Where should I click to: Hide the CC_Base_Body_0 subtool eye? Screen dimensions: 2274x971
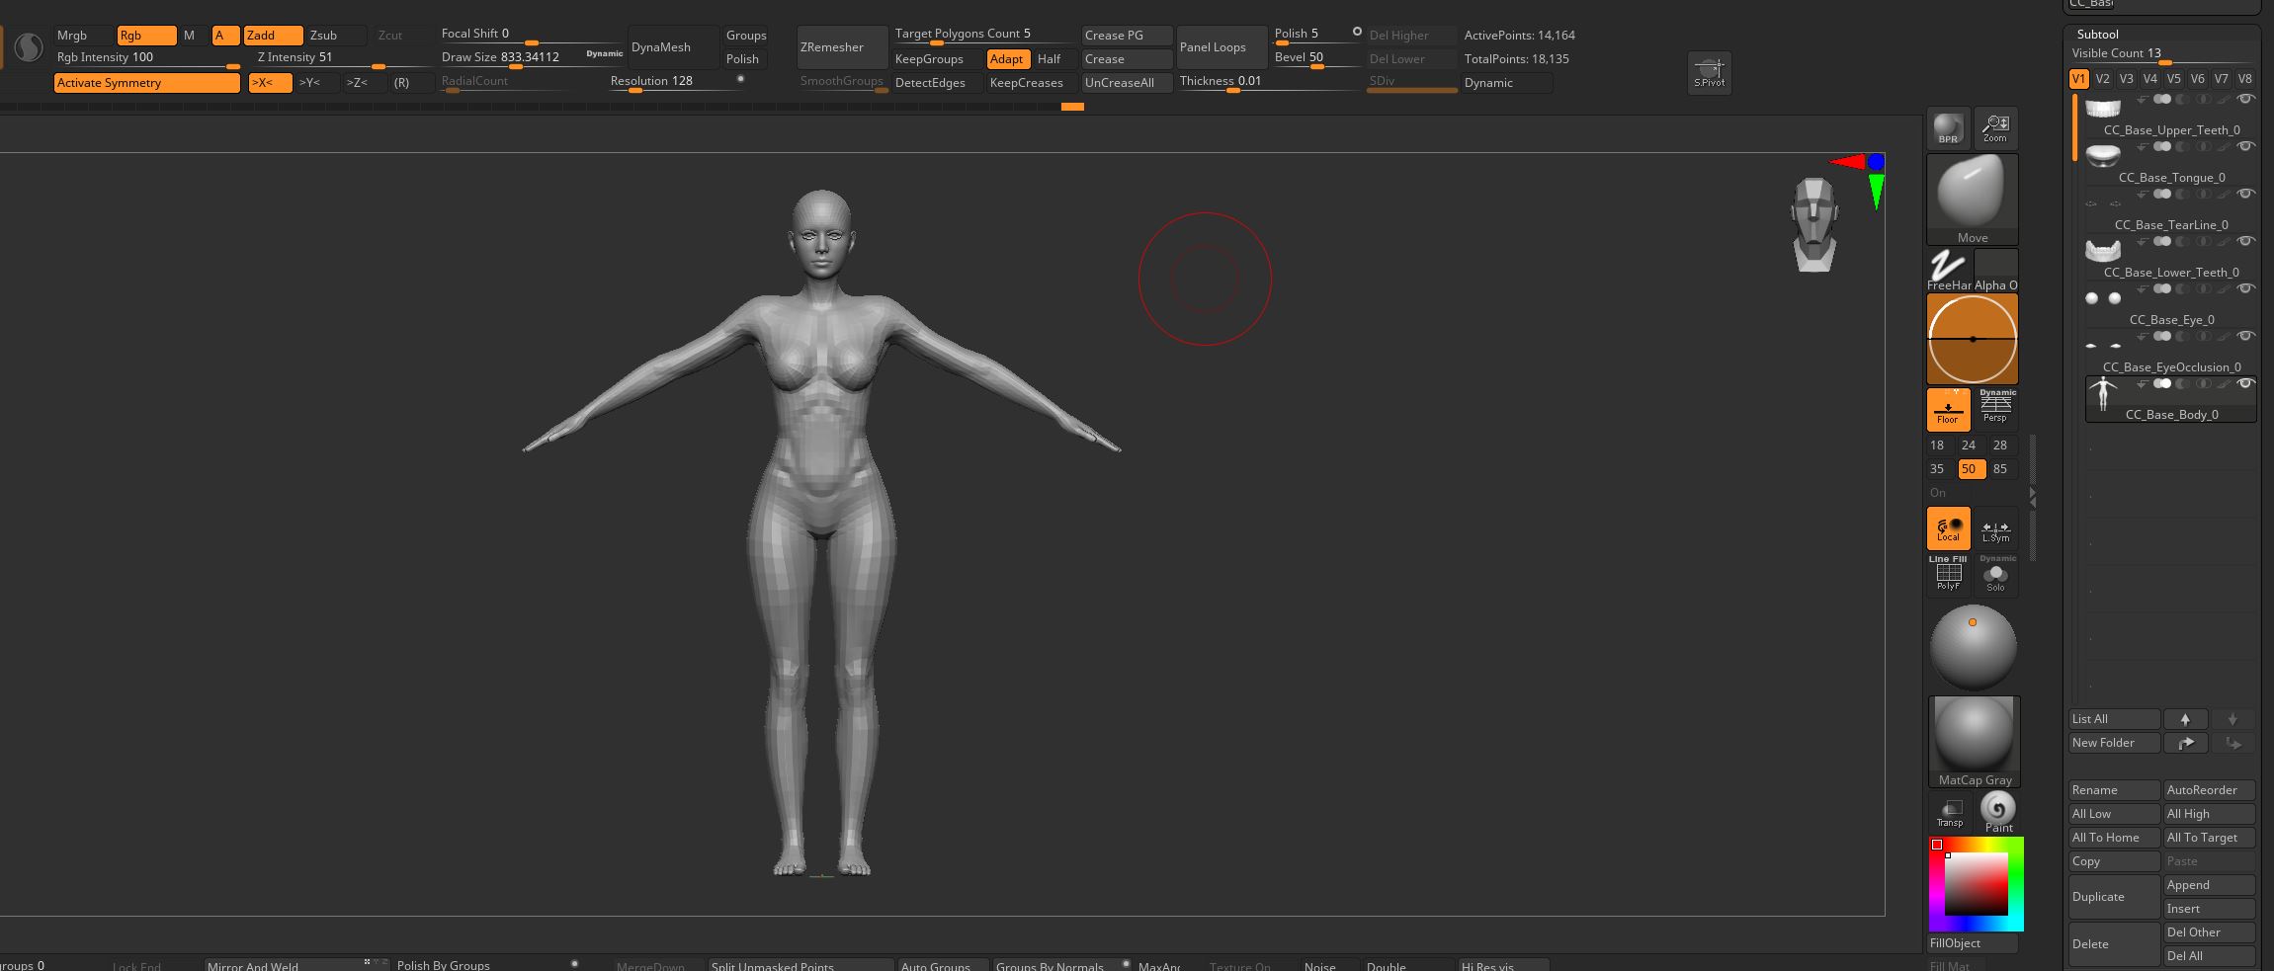(x=2245, y=384)
